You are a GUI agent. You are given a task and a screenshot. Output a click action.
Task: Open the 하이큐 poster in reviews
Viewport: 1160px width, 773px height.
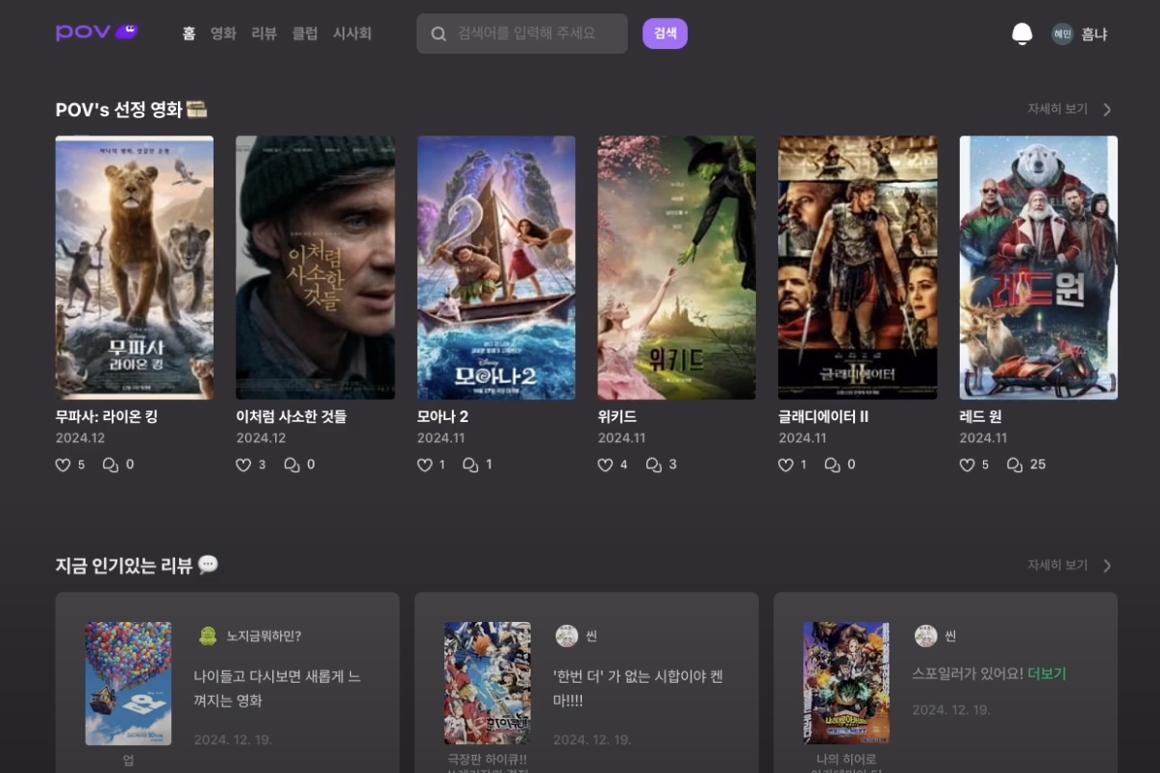pyautogui.click(x=488, y=684)
